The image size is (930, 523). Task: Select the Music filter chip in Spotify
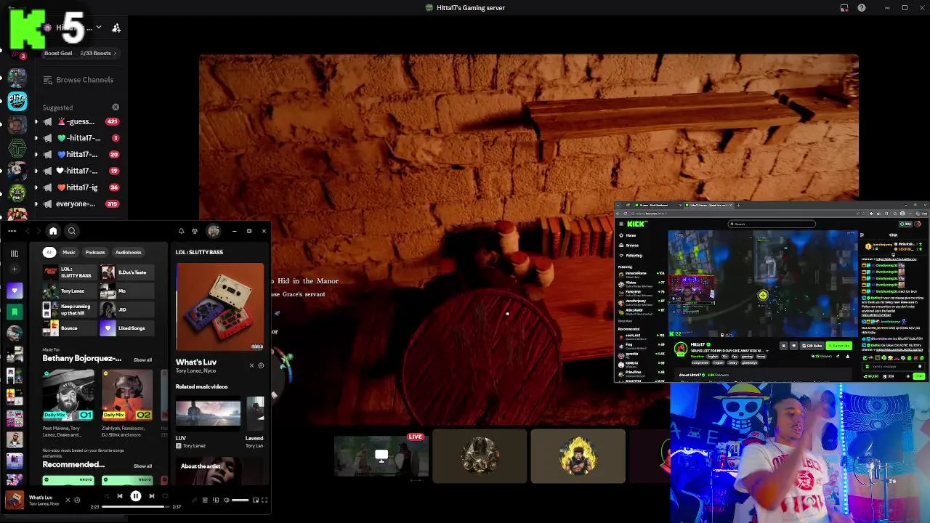click(x=69, y=252)
